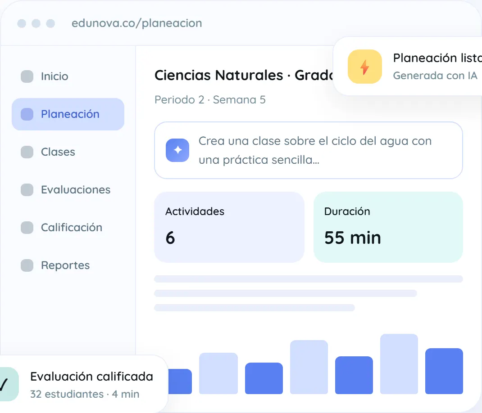
Task: Click the Ciencias Naturales heading
Action: click(244, 75)
